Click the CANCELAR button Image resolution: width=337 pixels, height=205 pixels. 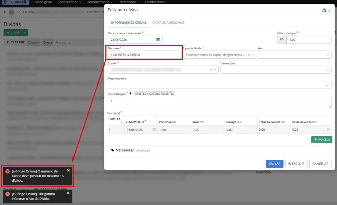click(320, 164)
